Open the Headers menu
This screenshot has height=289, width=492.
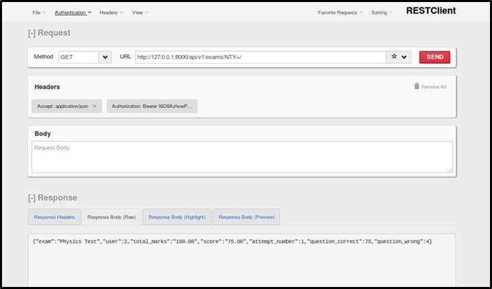tap(110, 12)
